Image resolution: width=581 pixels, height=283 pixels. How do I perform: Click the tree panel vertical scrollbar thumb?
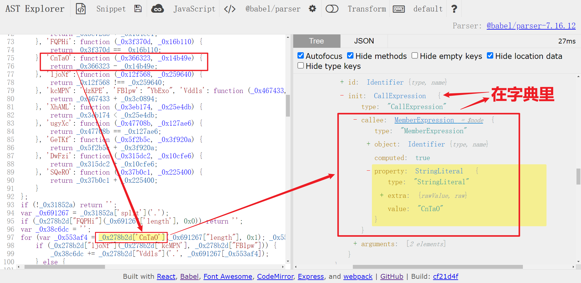click(x=578, y=176)
